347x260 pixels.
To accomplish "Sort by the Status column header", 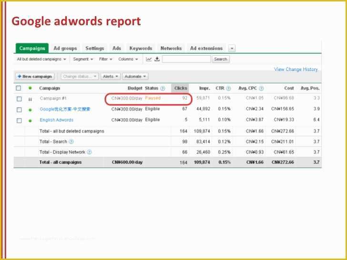I will [152, 88].
